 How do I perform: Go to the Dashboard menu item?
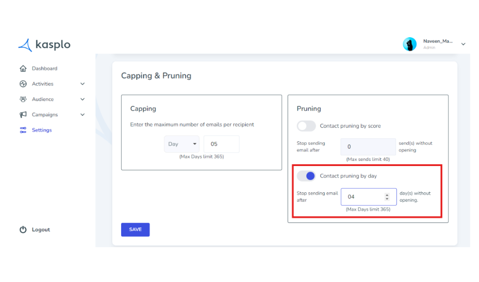click(x=44, y=68)
